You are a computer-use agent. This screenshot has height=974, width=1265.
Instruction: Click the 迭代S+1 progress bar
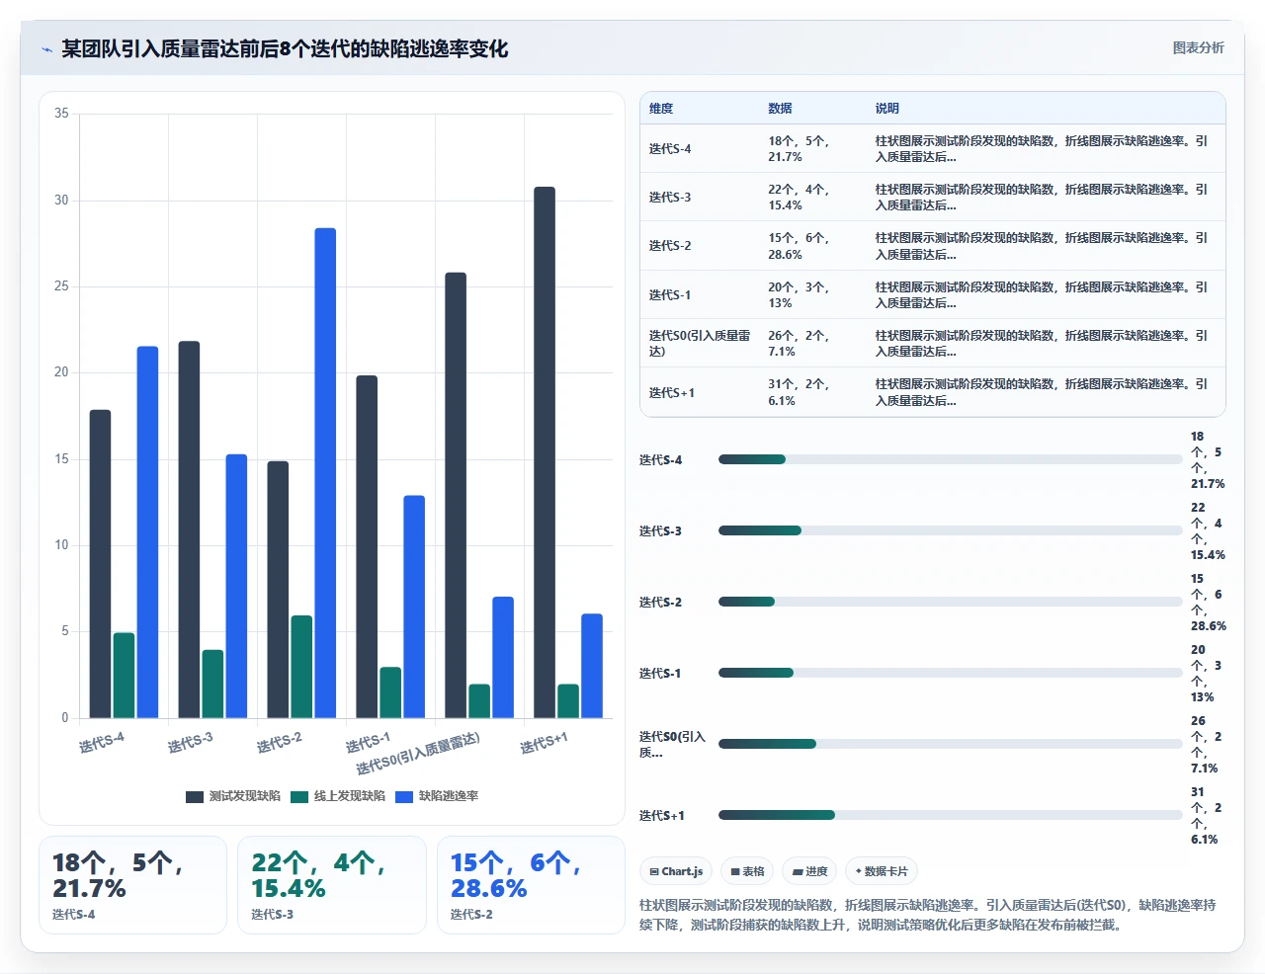coord(950,815)
